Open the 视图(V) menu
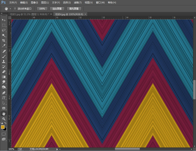This screenshot has width=196, height=151. 89,3
